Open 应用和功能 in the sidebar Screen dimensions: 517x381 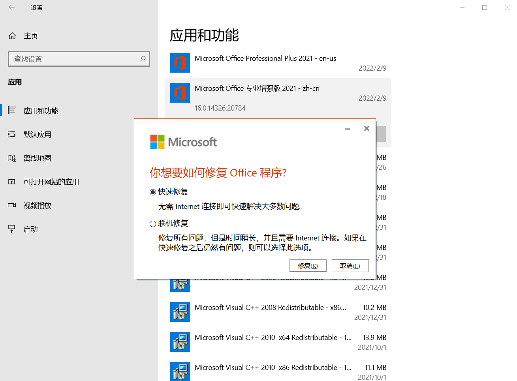point(79,111)
